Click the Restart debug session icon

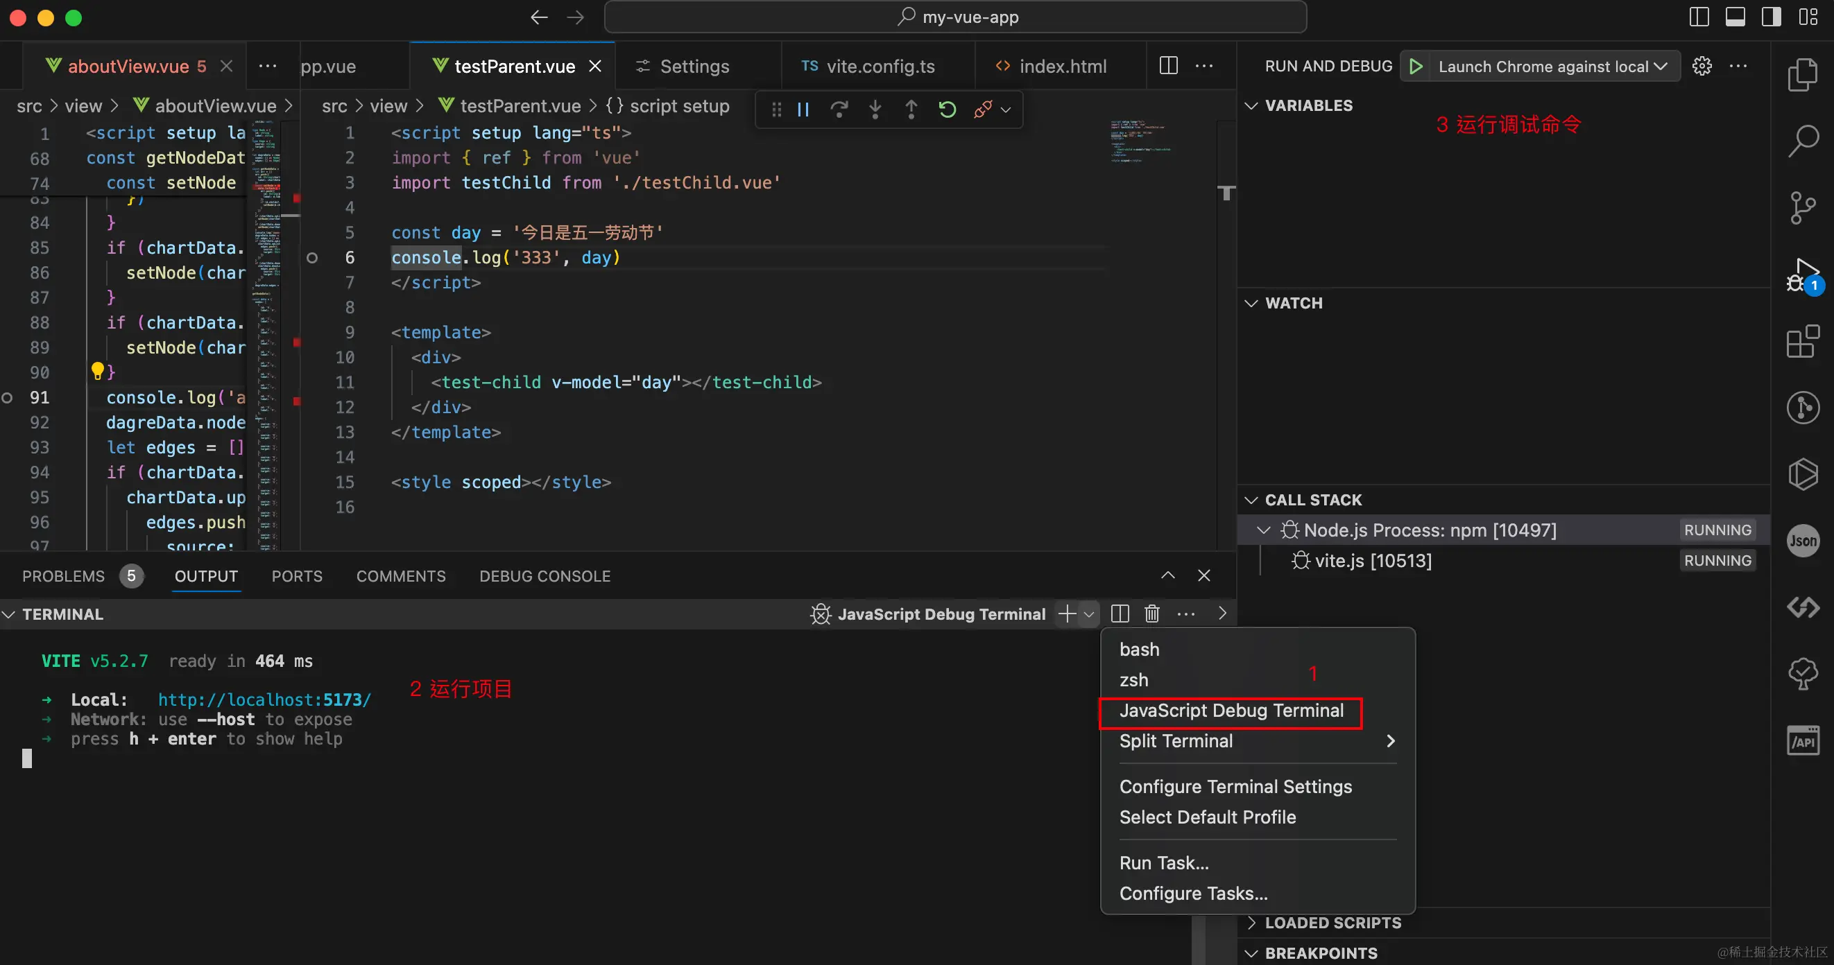pyautogui.click(x=947, y=109)
